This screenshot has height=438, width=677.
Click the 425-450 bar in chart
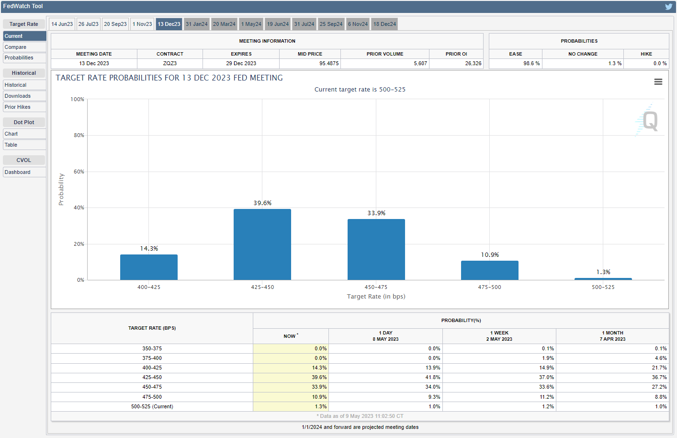[262, 244]
